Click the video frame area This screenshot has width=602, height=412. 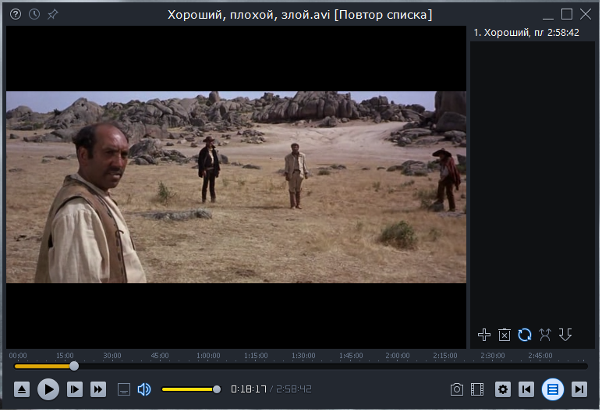click(236, 187)
